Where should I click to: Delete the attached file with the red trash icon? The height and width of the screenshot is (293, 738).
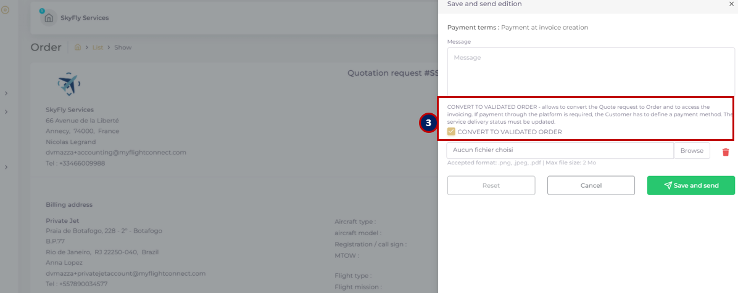click(726, 151)
